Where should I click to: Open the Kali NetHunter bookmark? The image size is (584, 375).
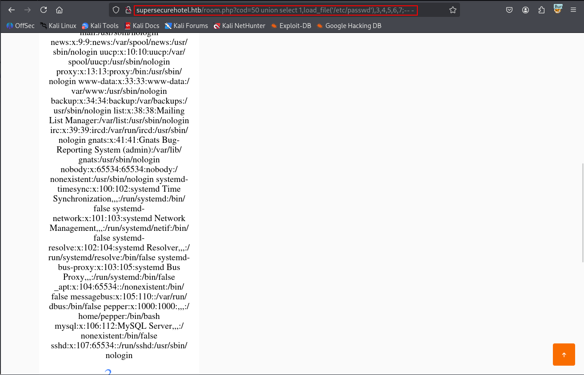click(239, 26)
